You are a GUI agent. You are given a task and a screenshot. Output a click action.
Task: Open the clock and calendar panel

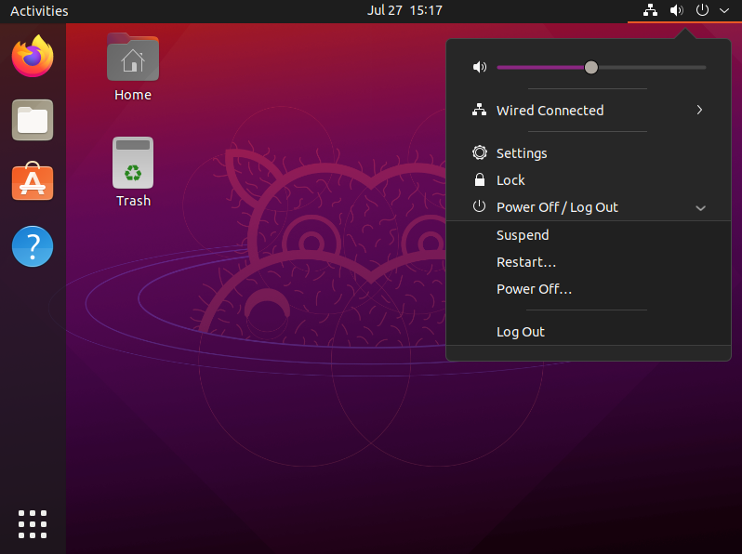(x=404, y=11)
